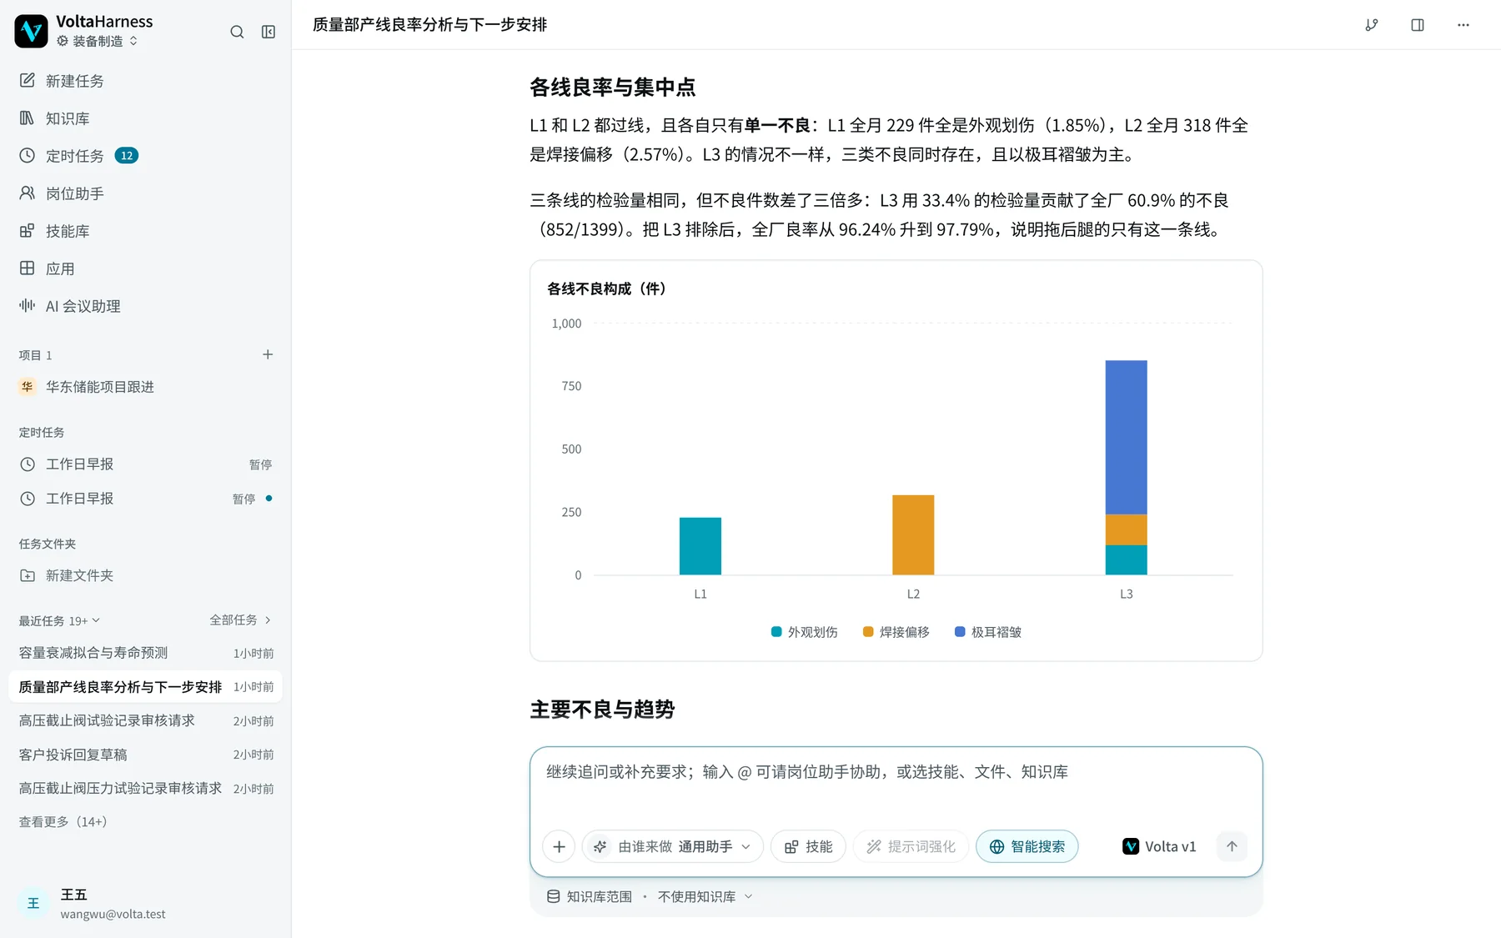Toggle the right side panel icon

pyautogui.click(x=1418, y=25)
